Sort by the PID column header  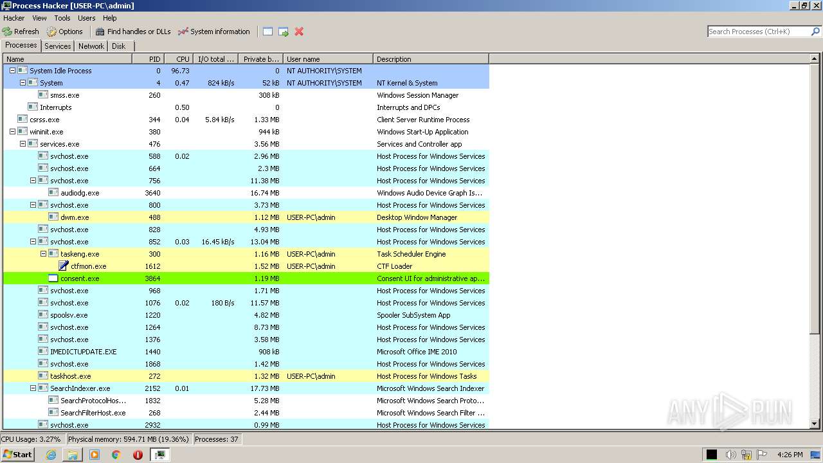click(149, 59)
